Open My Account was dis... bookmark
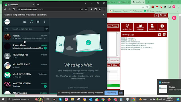 click(153, 11)
